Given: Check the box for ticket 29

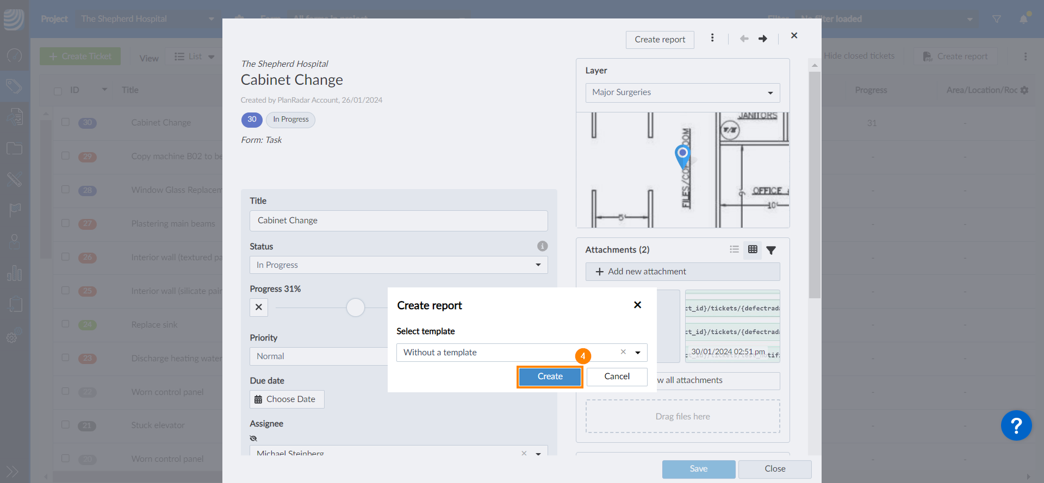Looking at the screenshot, I should [65, 156].
